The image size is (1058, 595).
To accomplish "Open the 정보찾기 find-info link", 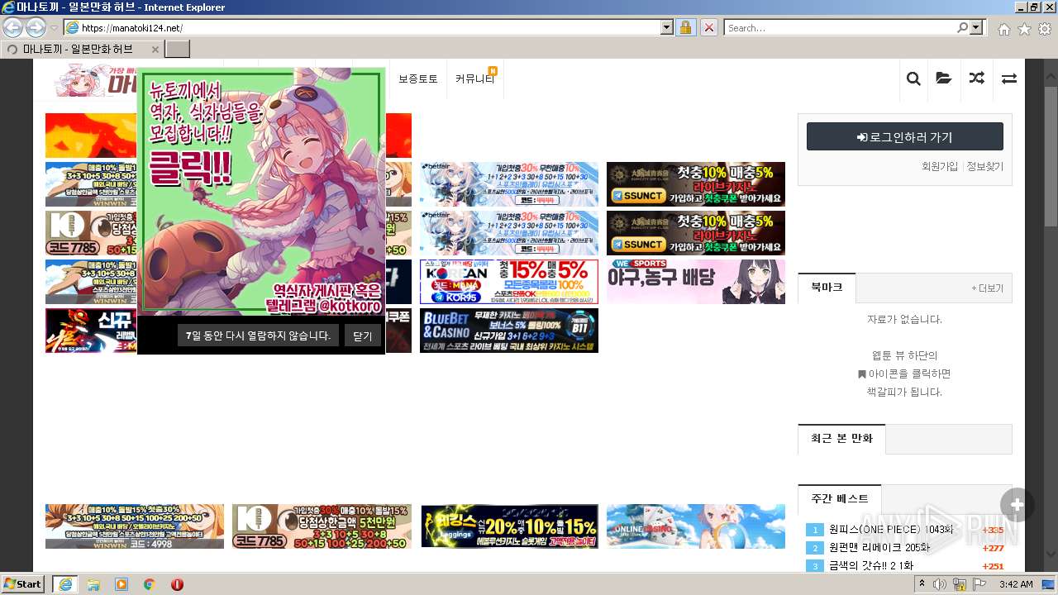I will click(985, 166).
